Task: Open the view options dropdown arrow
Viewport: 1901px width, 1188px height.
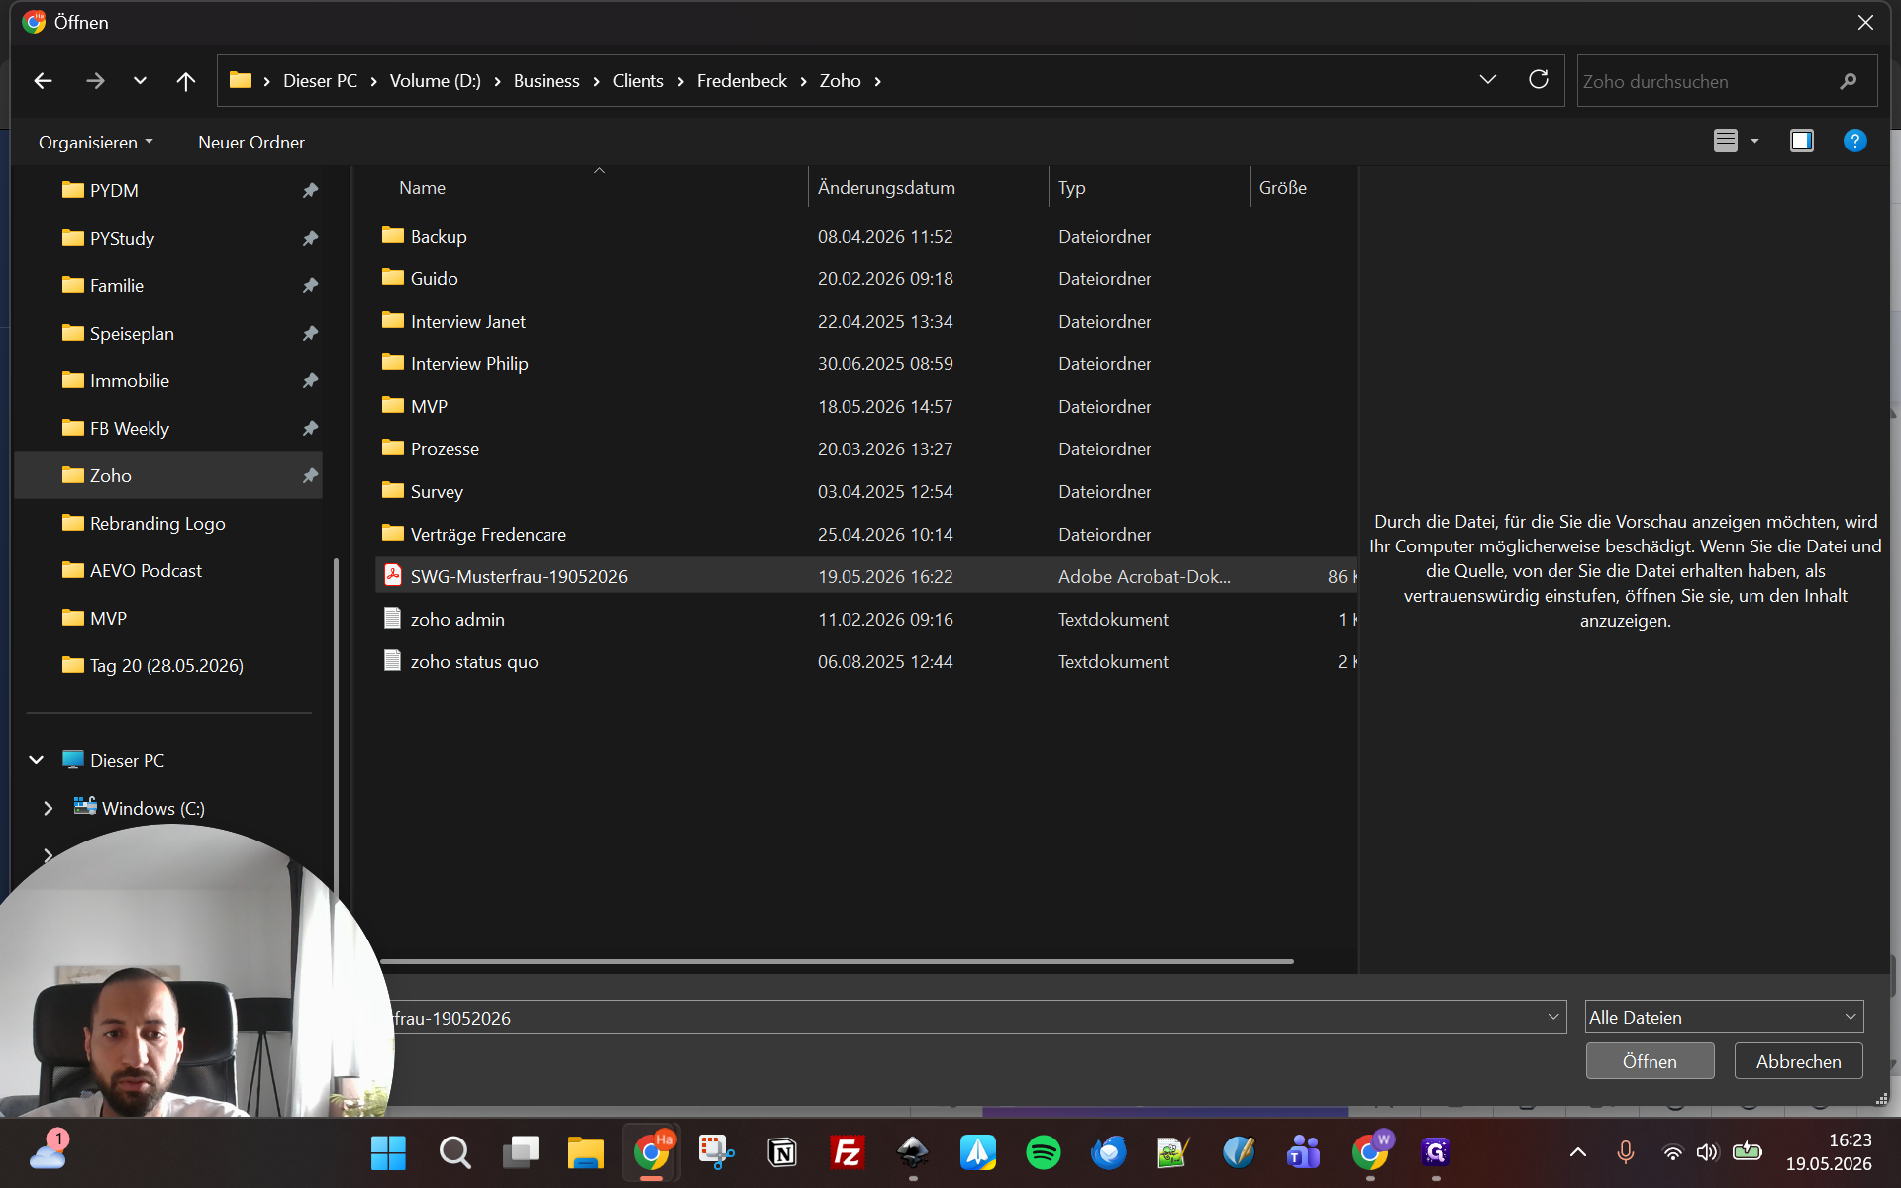Action: coord(1754,141)
